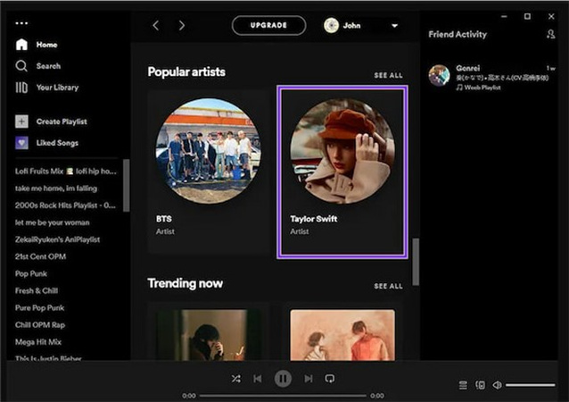Mute the volume speaker icon

[496, 385]
